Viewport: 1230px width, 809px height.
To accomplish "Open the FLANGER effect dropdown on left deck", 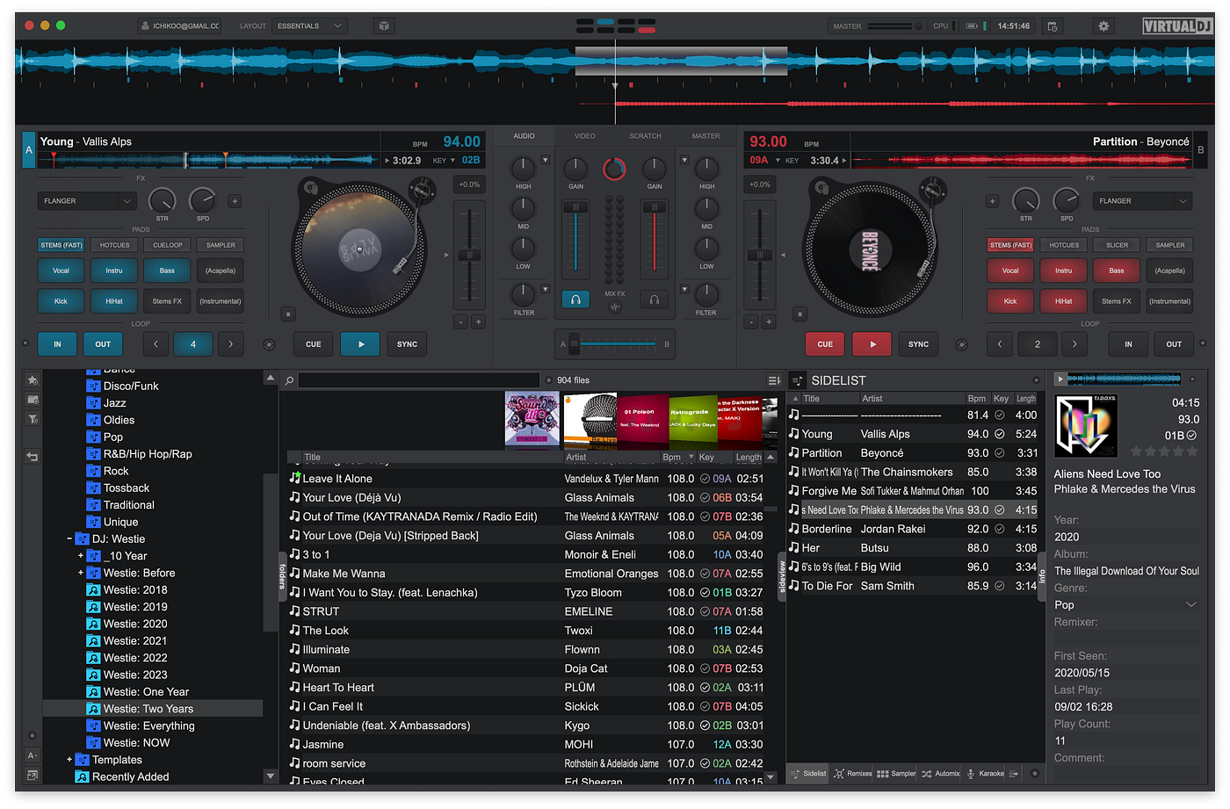I will pyautogui.click(x=85, y=200).
